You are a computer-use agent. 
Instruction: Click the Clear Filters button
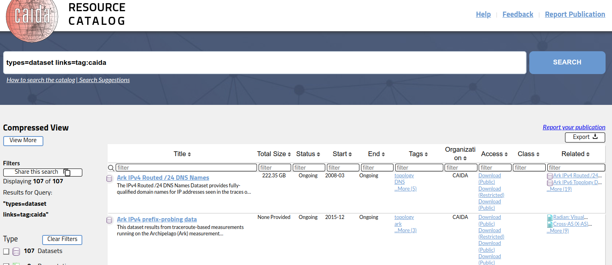pyautogui.click(x=62, y=239)
